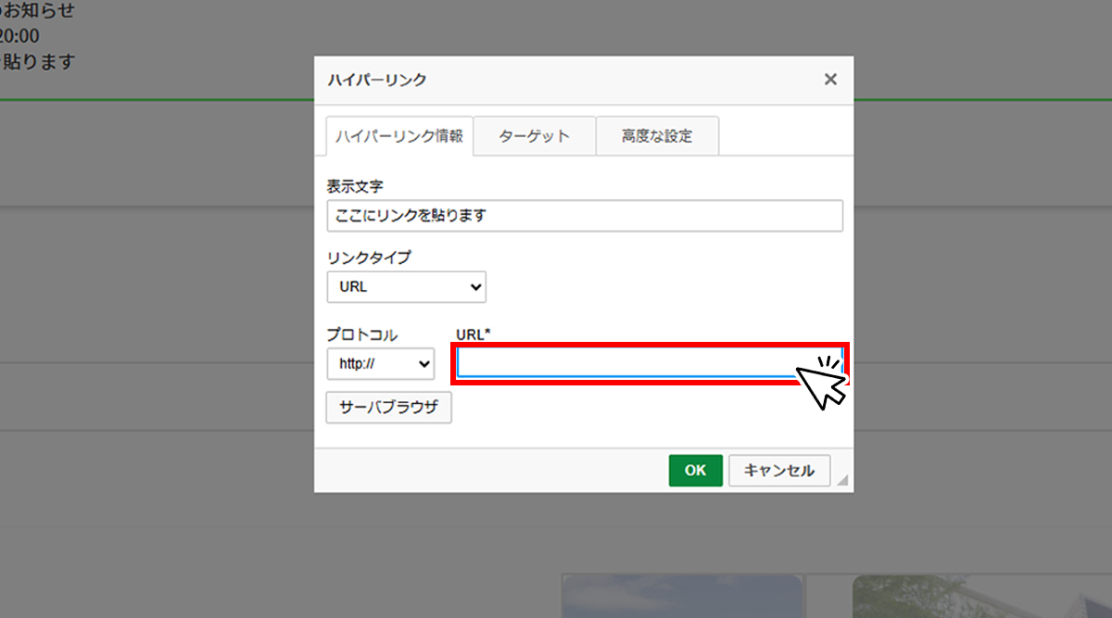The image size is (1112, 618).
Task: Open the リンクタイプ dropdown showing URL
Action: tap(406, 287)
